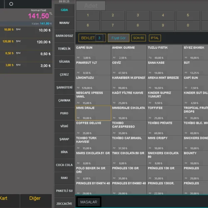The image size is (208, 208).
Task: Choose the PURO category
Action: (64, 114)
